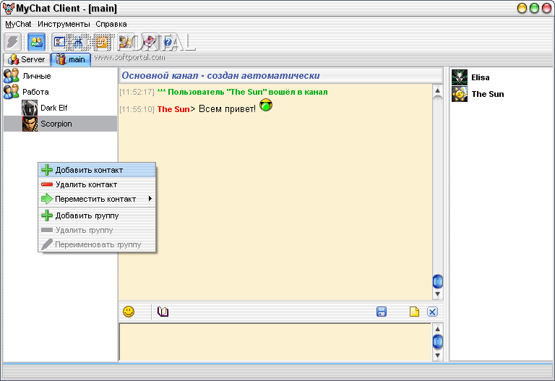The width and height of the screenshot is (555, 381).
Task: Click the greyed Переименовать группу entry
Action: tap(97, 244)
